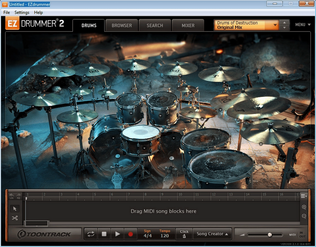Select next preset with down arrow
Image resolution: width=316 pixels, height=247 pixels.
point(284,27)
